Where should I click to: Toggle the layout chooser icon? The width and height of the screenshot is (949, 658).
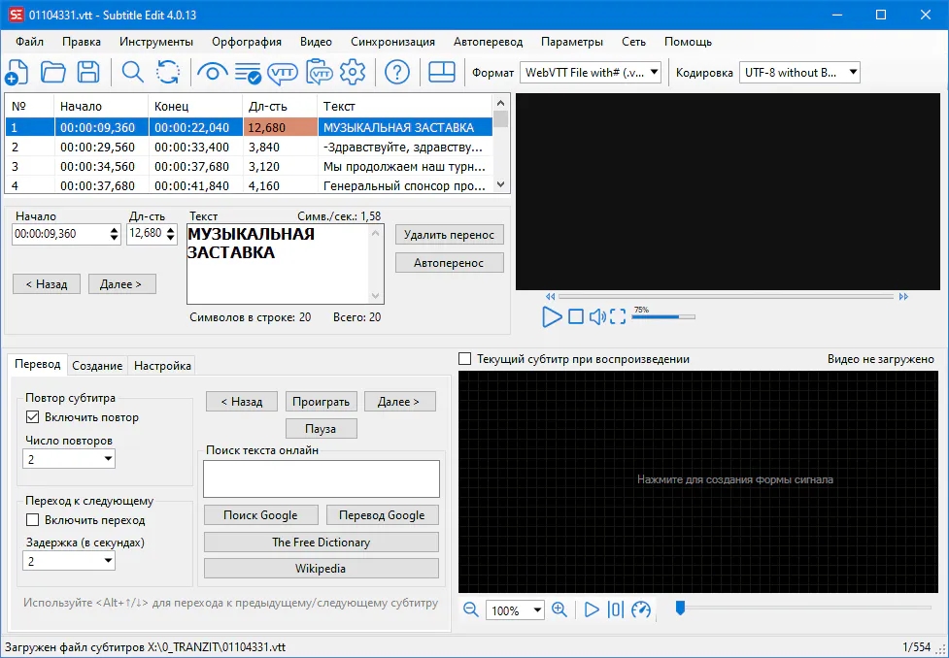(x=442, y=72)
